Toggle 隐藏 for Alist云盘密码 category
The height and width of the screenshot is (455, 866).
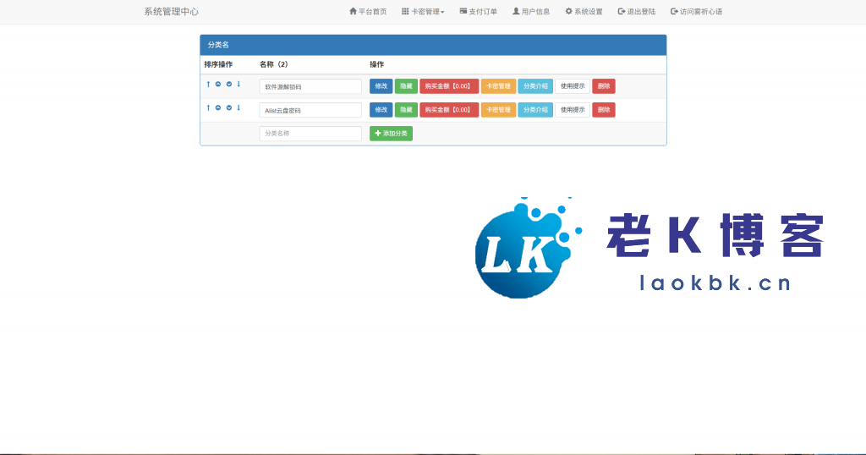coord(406,110)
